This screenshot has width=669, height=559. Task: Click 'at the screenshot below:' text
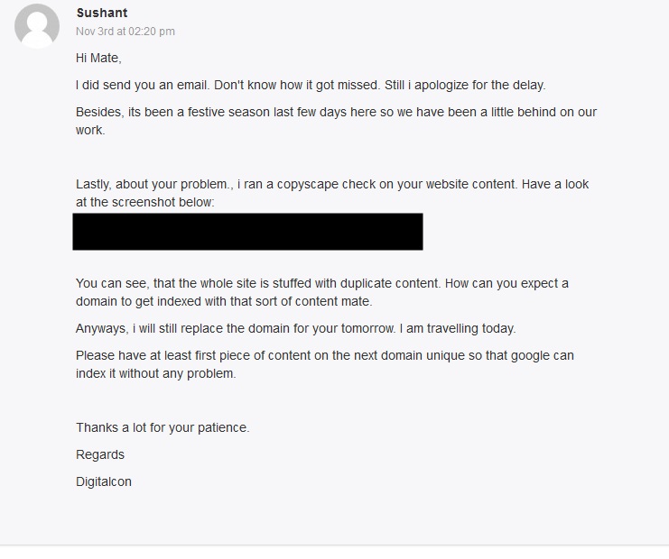pos(145,202)
